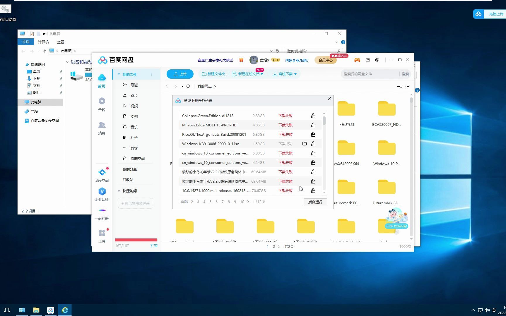Viewport: 506px width, 316px height.
Task: Open the 同步空间 sync space icon
Action: (x=102, y=172)
